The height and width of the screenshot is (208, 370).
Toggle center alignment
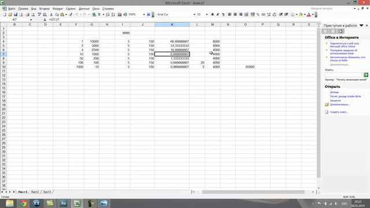235,14
